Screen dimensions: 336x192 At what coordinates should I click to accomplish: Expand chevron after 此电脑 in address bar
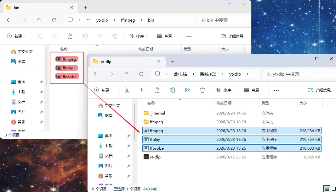(193, 74)
